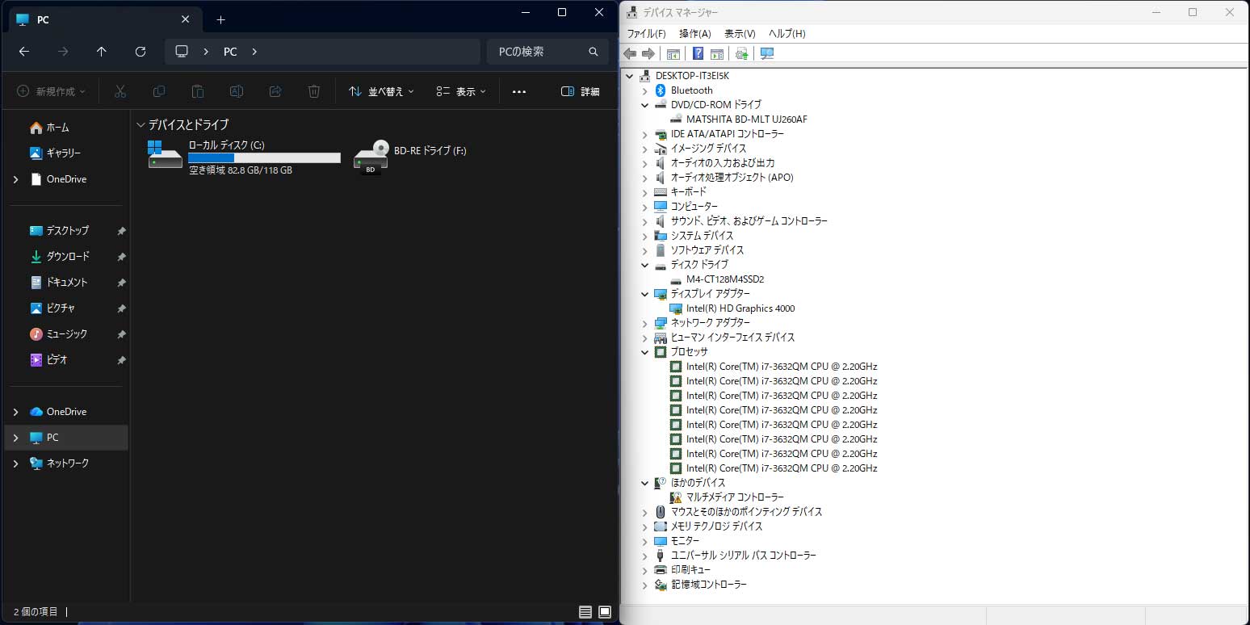Open the ファイル(F) menu

646,34
